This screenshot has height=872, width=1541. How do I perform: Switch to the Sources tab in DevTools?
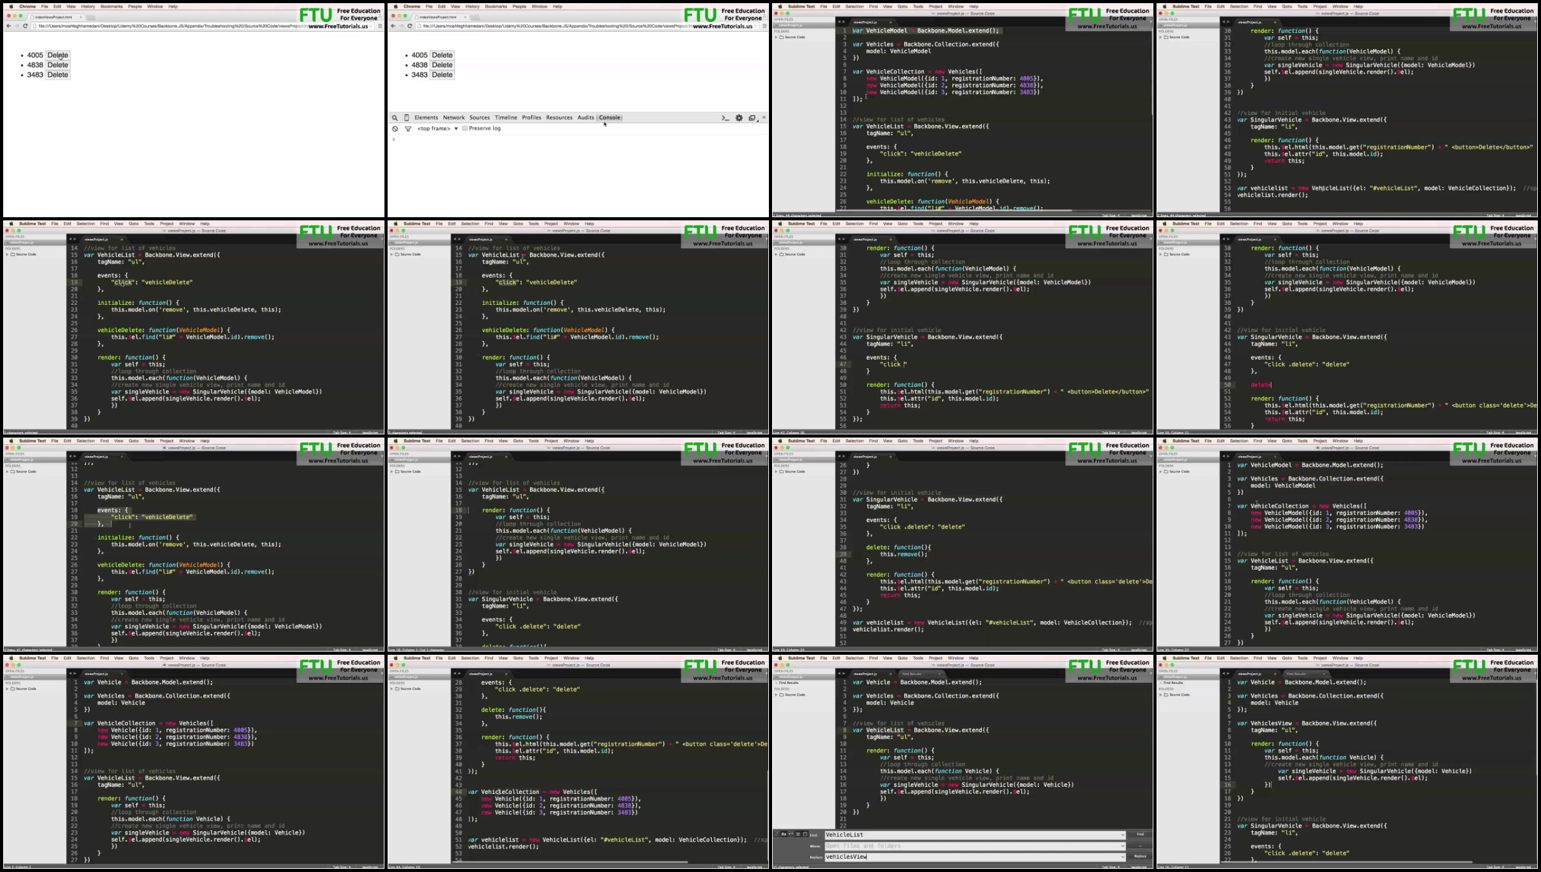(480, 117)
